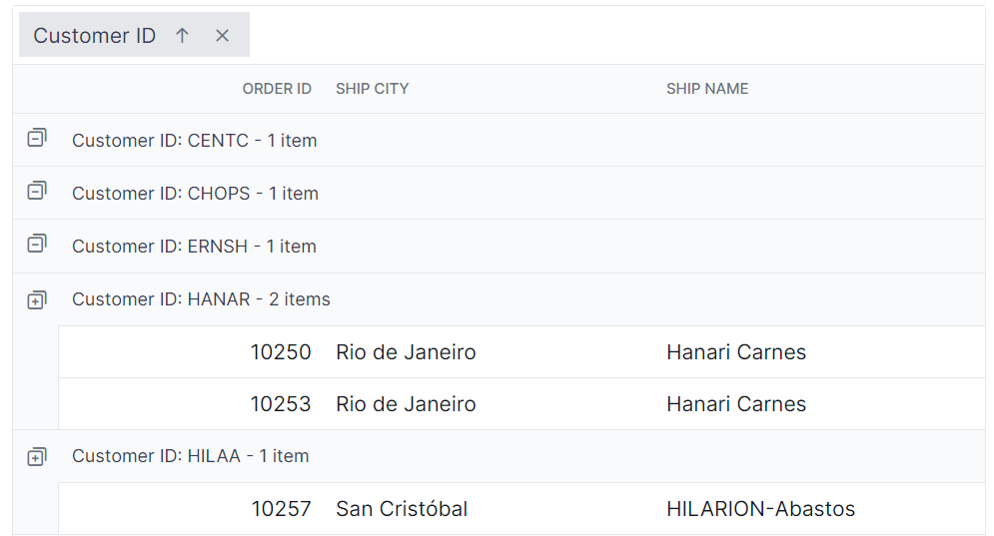
Task: Click the Customer ID: HANAR group row label
Action: pyautogui.click(x=201, y=299)
